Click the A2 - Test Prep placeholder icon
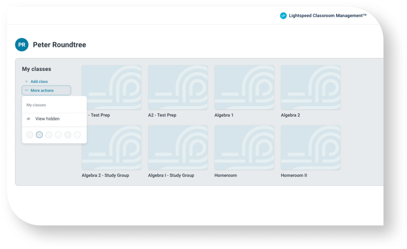This screenshot has width=407, height=249. click(x=177, y=87)
